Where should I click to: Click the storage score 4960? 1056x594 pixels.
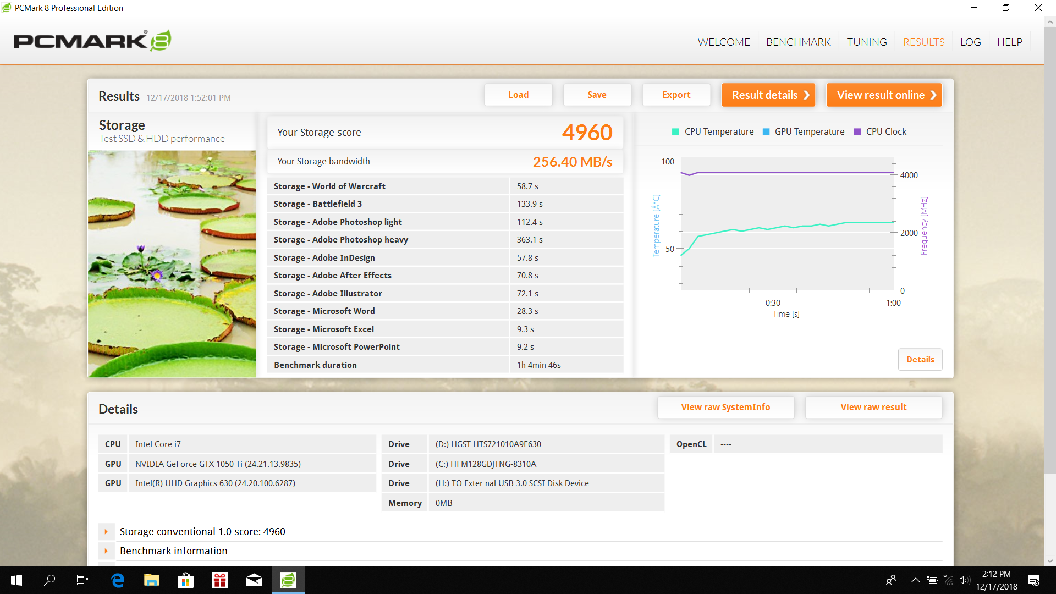pos(587,133)
